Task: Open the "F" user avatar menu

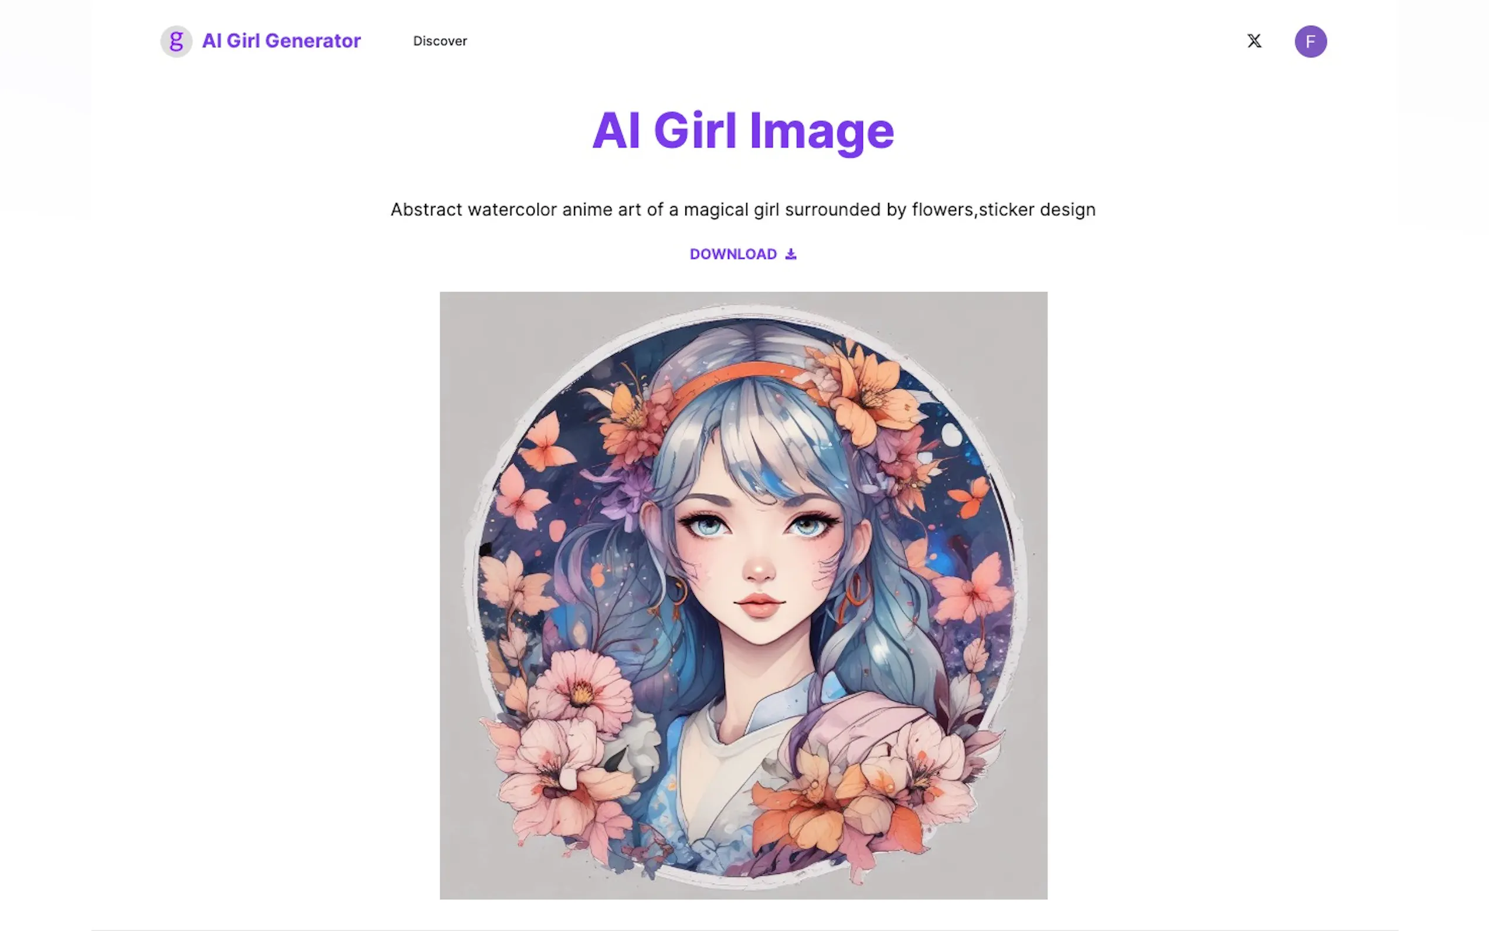Action: click(x=1310, y=41)
